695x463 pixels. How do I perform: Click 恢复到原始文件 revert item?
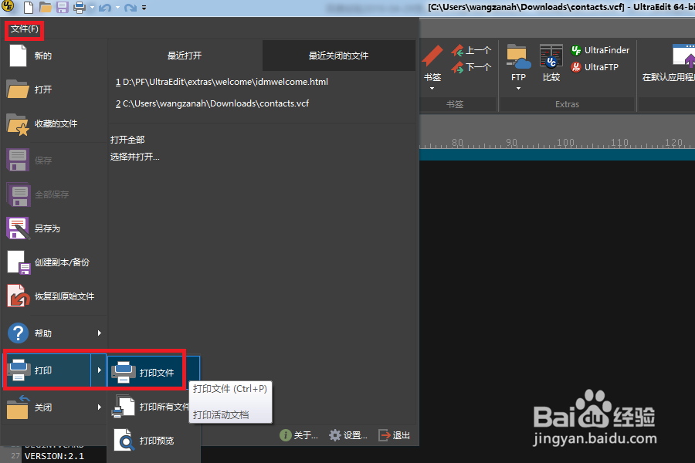[x=54, y=296]
